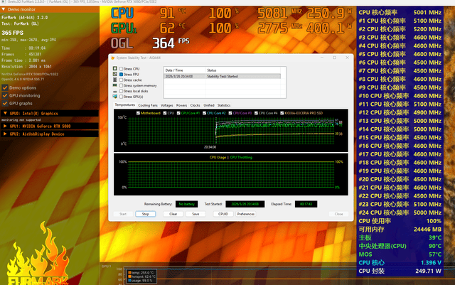Enable the Stress CPU checkbox
Viewport: 455px width, 285px height.
119,68
